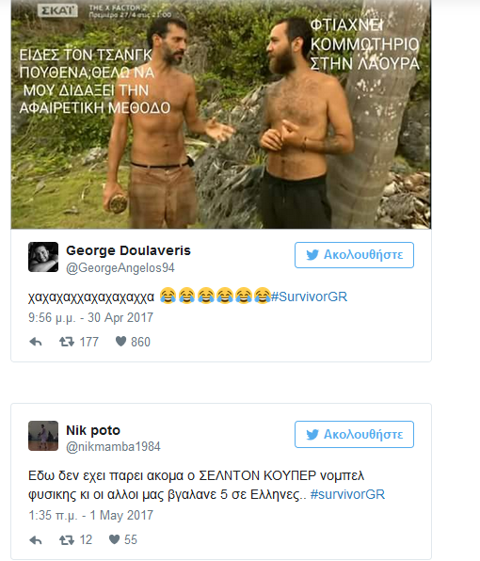Open the Survivor meme image in the tweet
480x561 pixels.
[221, 114]
